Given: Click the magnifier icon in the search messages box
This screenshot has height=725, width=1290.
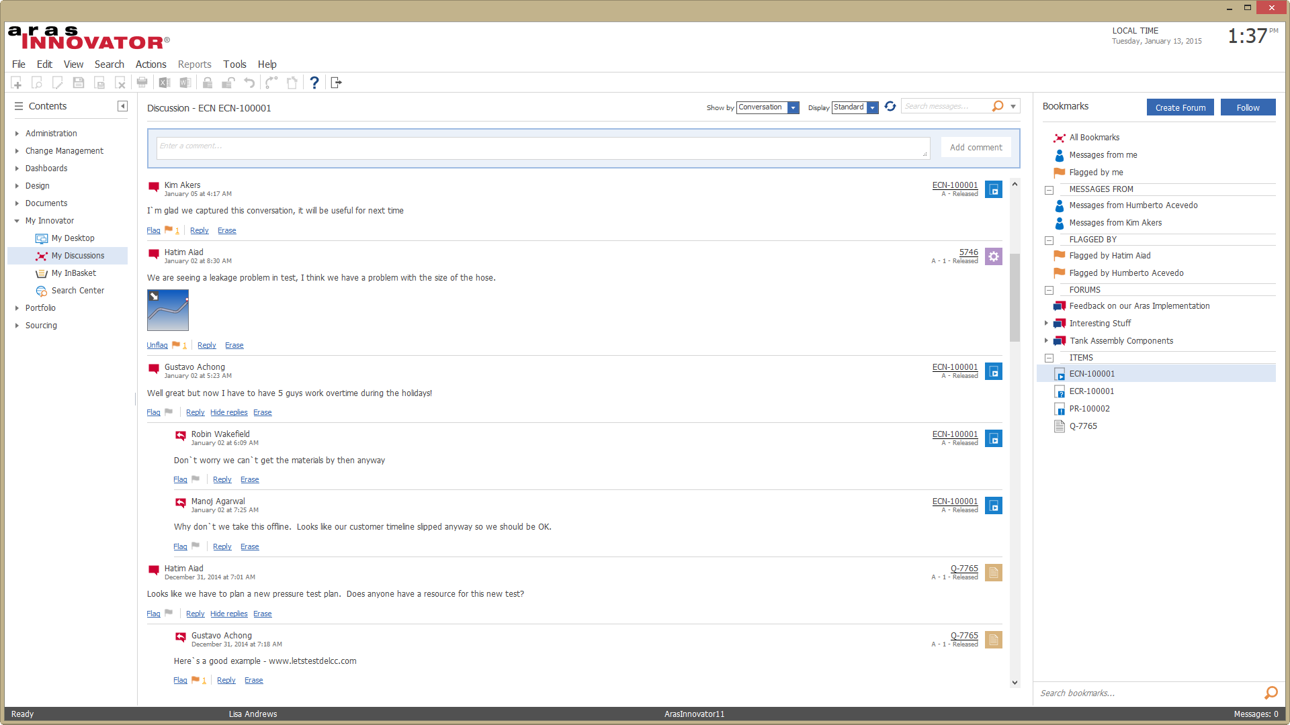Looking at the screenshot, I should click(x=998, y=106).
